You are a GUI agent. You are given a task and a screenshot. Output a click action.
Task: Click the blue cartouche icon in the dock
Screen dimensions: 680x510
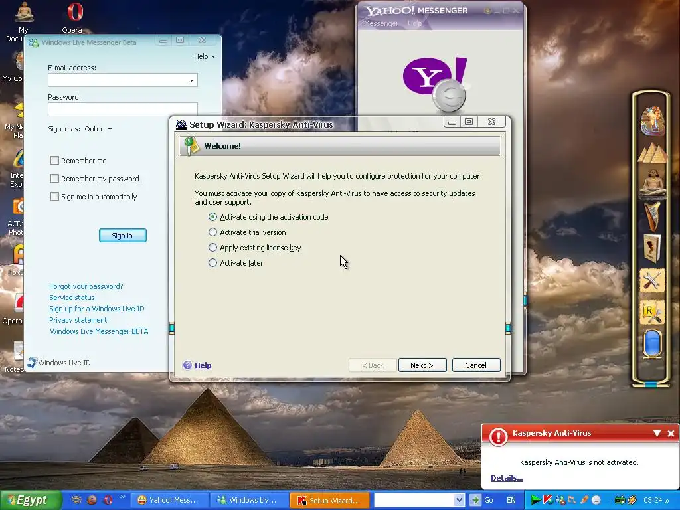click(652, 343)
